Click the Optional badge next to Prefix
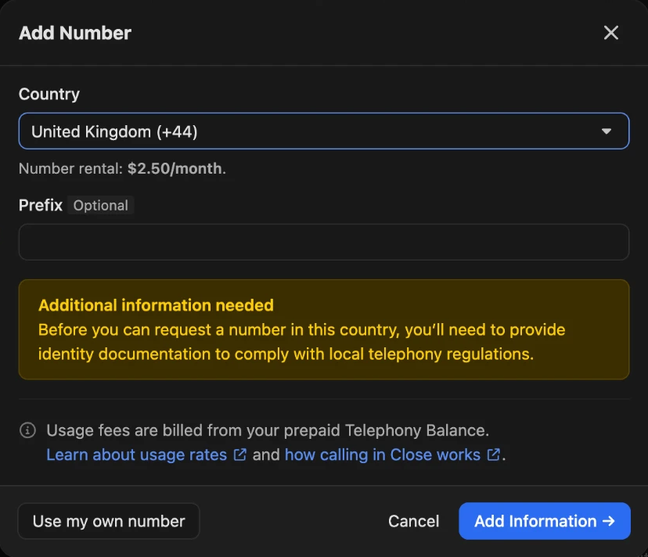The width and height of the screenshot is (648, 557). click(100, 206)
